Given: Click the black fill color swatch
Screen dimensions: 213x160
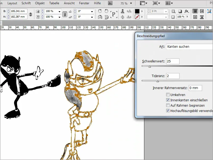Looking at the screenshot, I should [137, 11].
